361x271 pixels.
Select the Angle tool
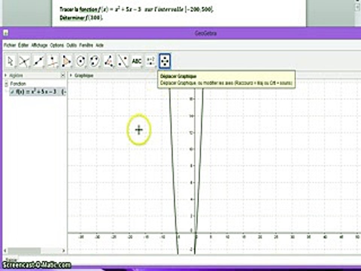(109, 61)
